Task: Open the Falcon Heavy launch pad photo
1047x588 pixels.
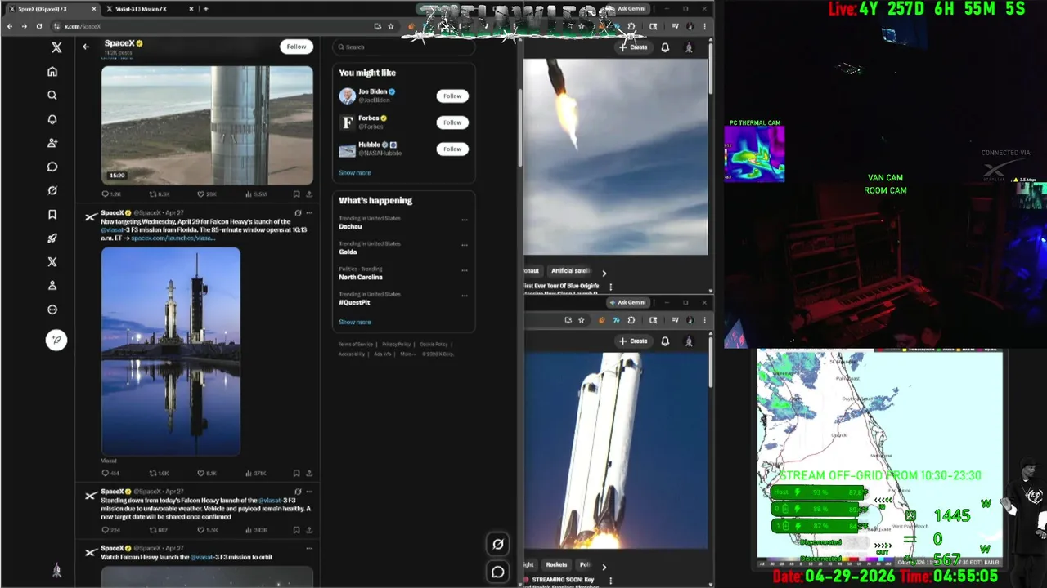Action: click(x=171, y=351)
